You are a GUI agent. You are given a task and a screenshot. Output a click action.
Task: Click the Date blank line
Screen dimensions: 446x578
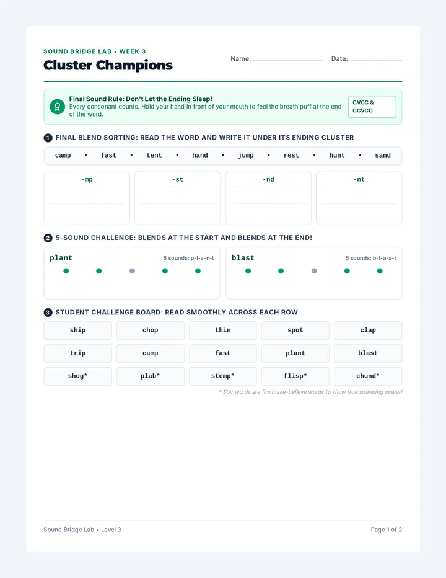tap(376, 60)
